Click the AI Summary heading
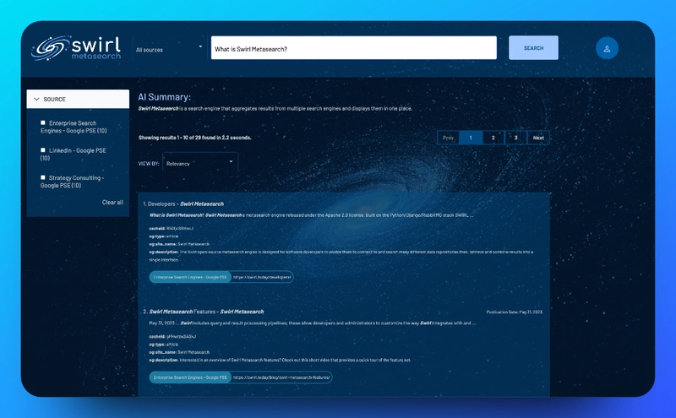The image size is (676, 418). tap(164, 97)
